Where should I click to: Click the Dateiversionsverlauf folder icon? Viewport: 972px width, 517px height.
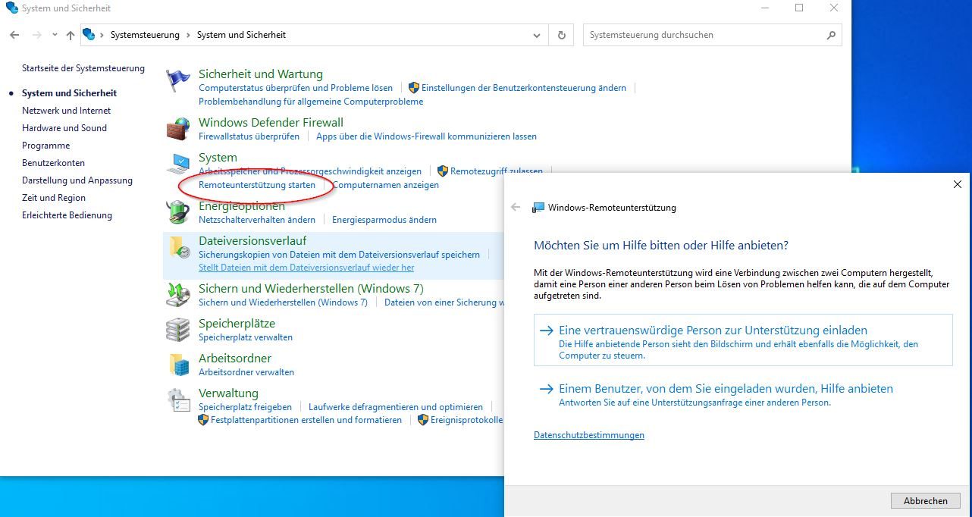(179, 247)
